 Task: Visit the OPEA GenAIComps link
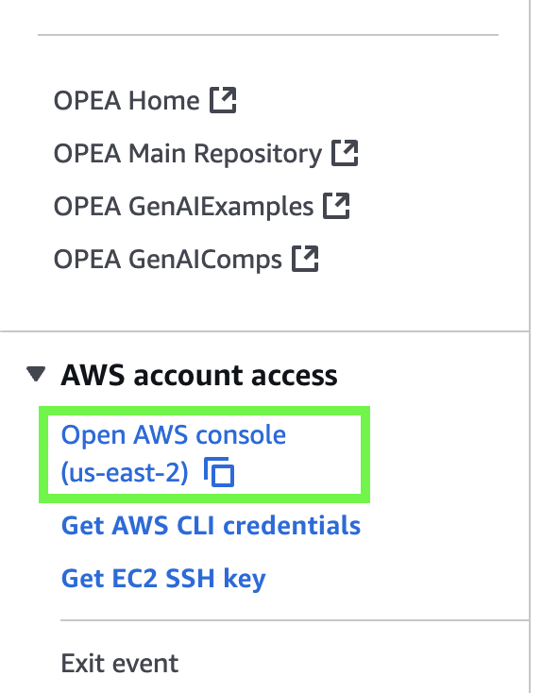click(167, 260)
